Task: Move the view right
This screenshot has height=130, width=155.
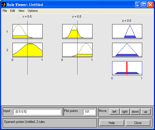Action: point(125,112)
